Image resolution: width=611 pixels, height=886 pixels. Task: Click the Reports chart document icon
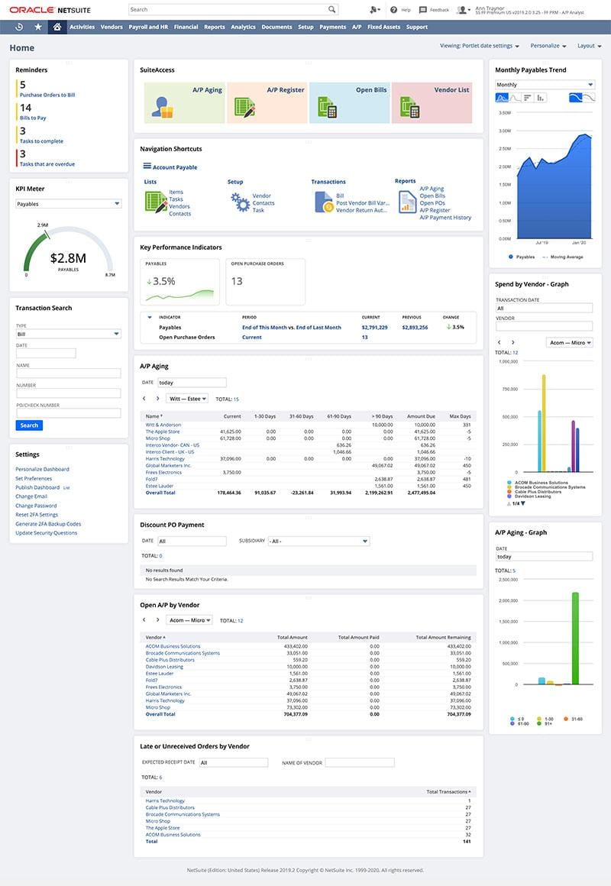(408, 202)
